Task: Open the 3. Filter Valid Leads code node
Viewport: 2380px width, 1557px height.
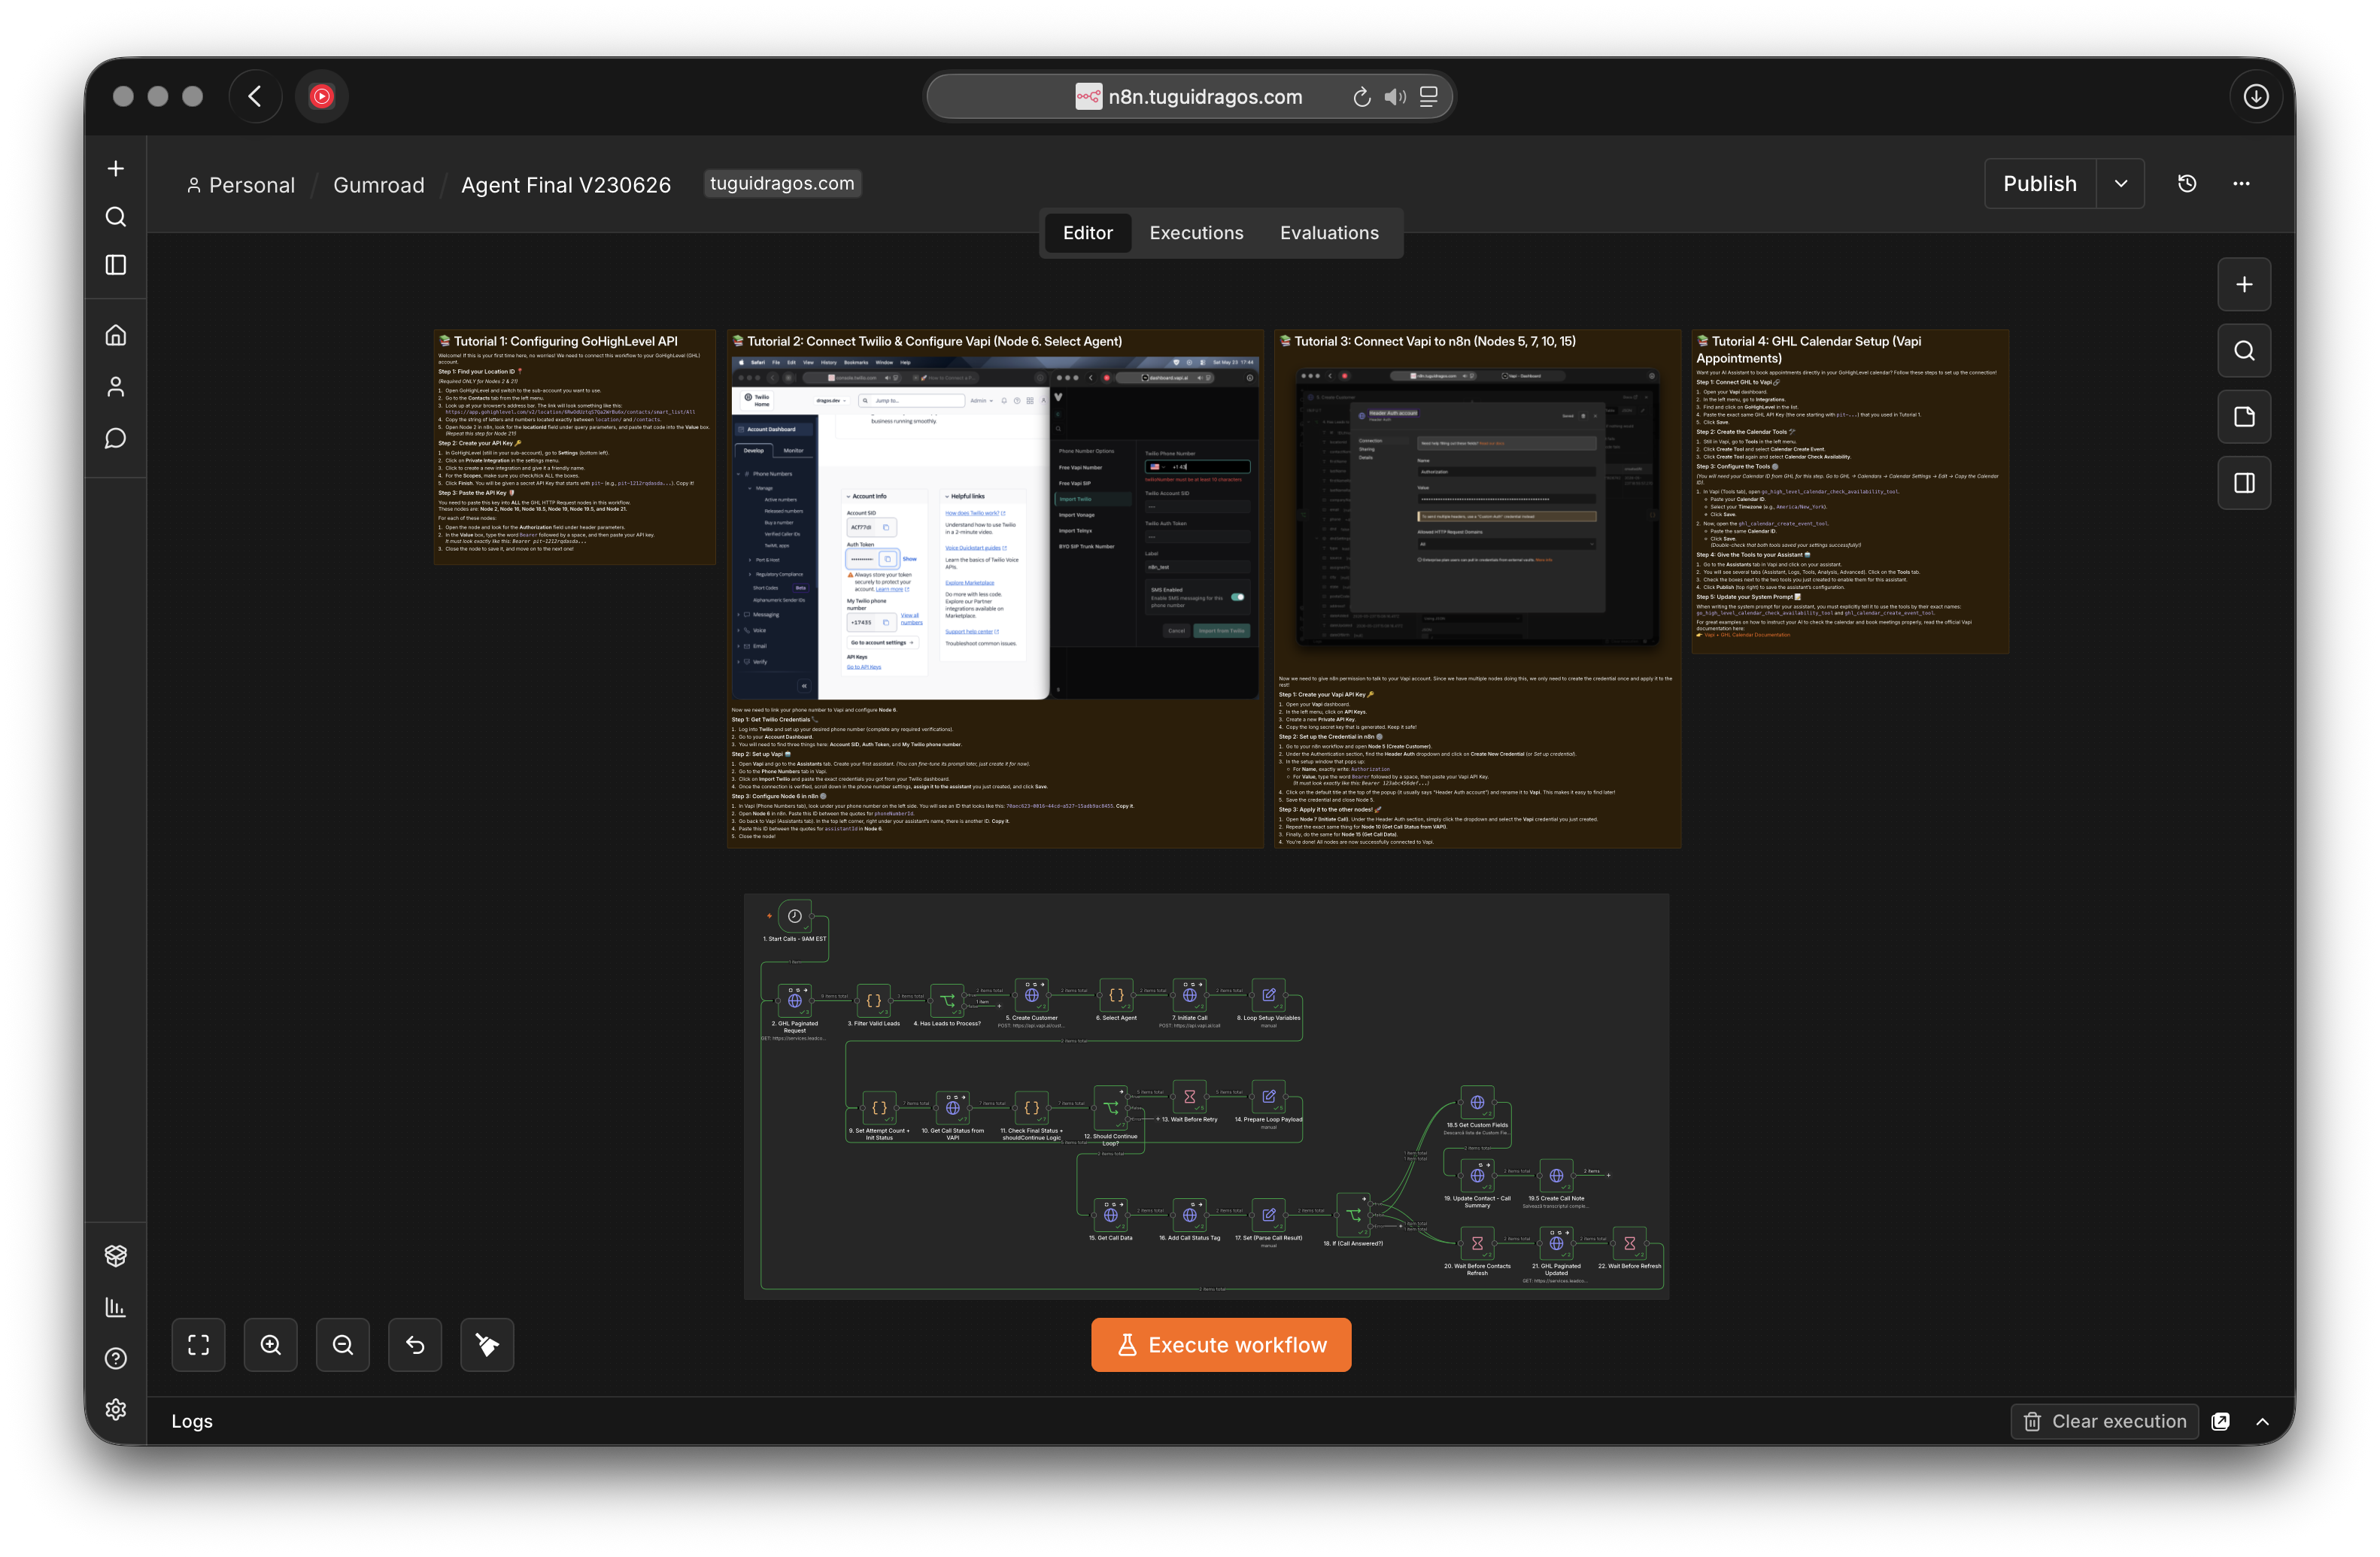Action: point(873,1000)
